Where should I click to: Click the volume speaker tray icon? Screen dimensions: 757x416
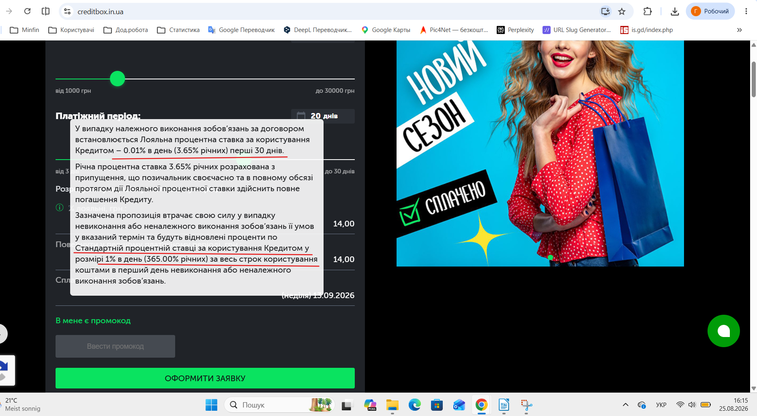pyautogui.click(x=692, y=405)
